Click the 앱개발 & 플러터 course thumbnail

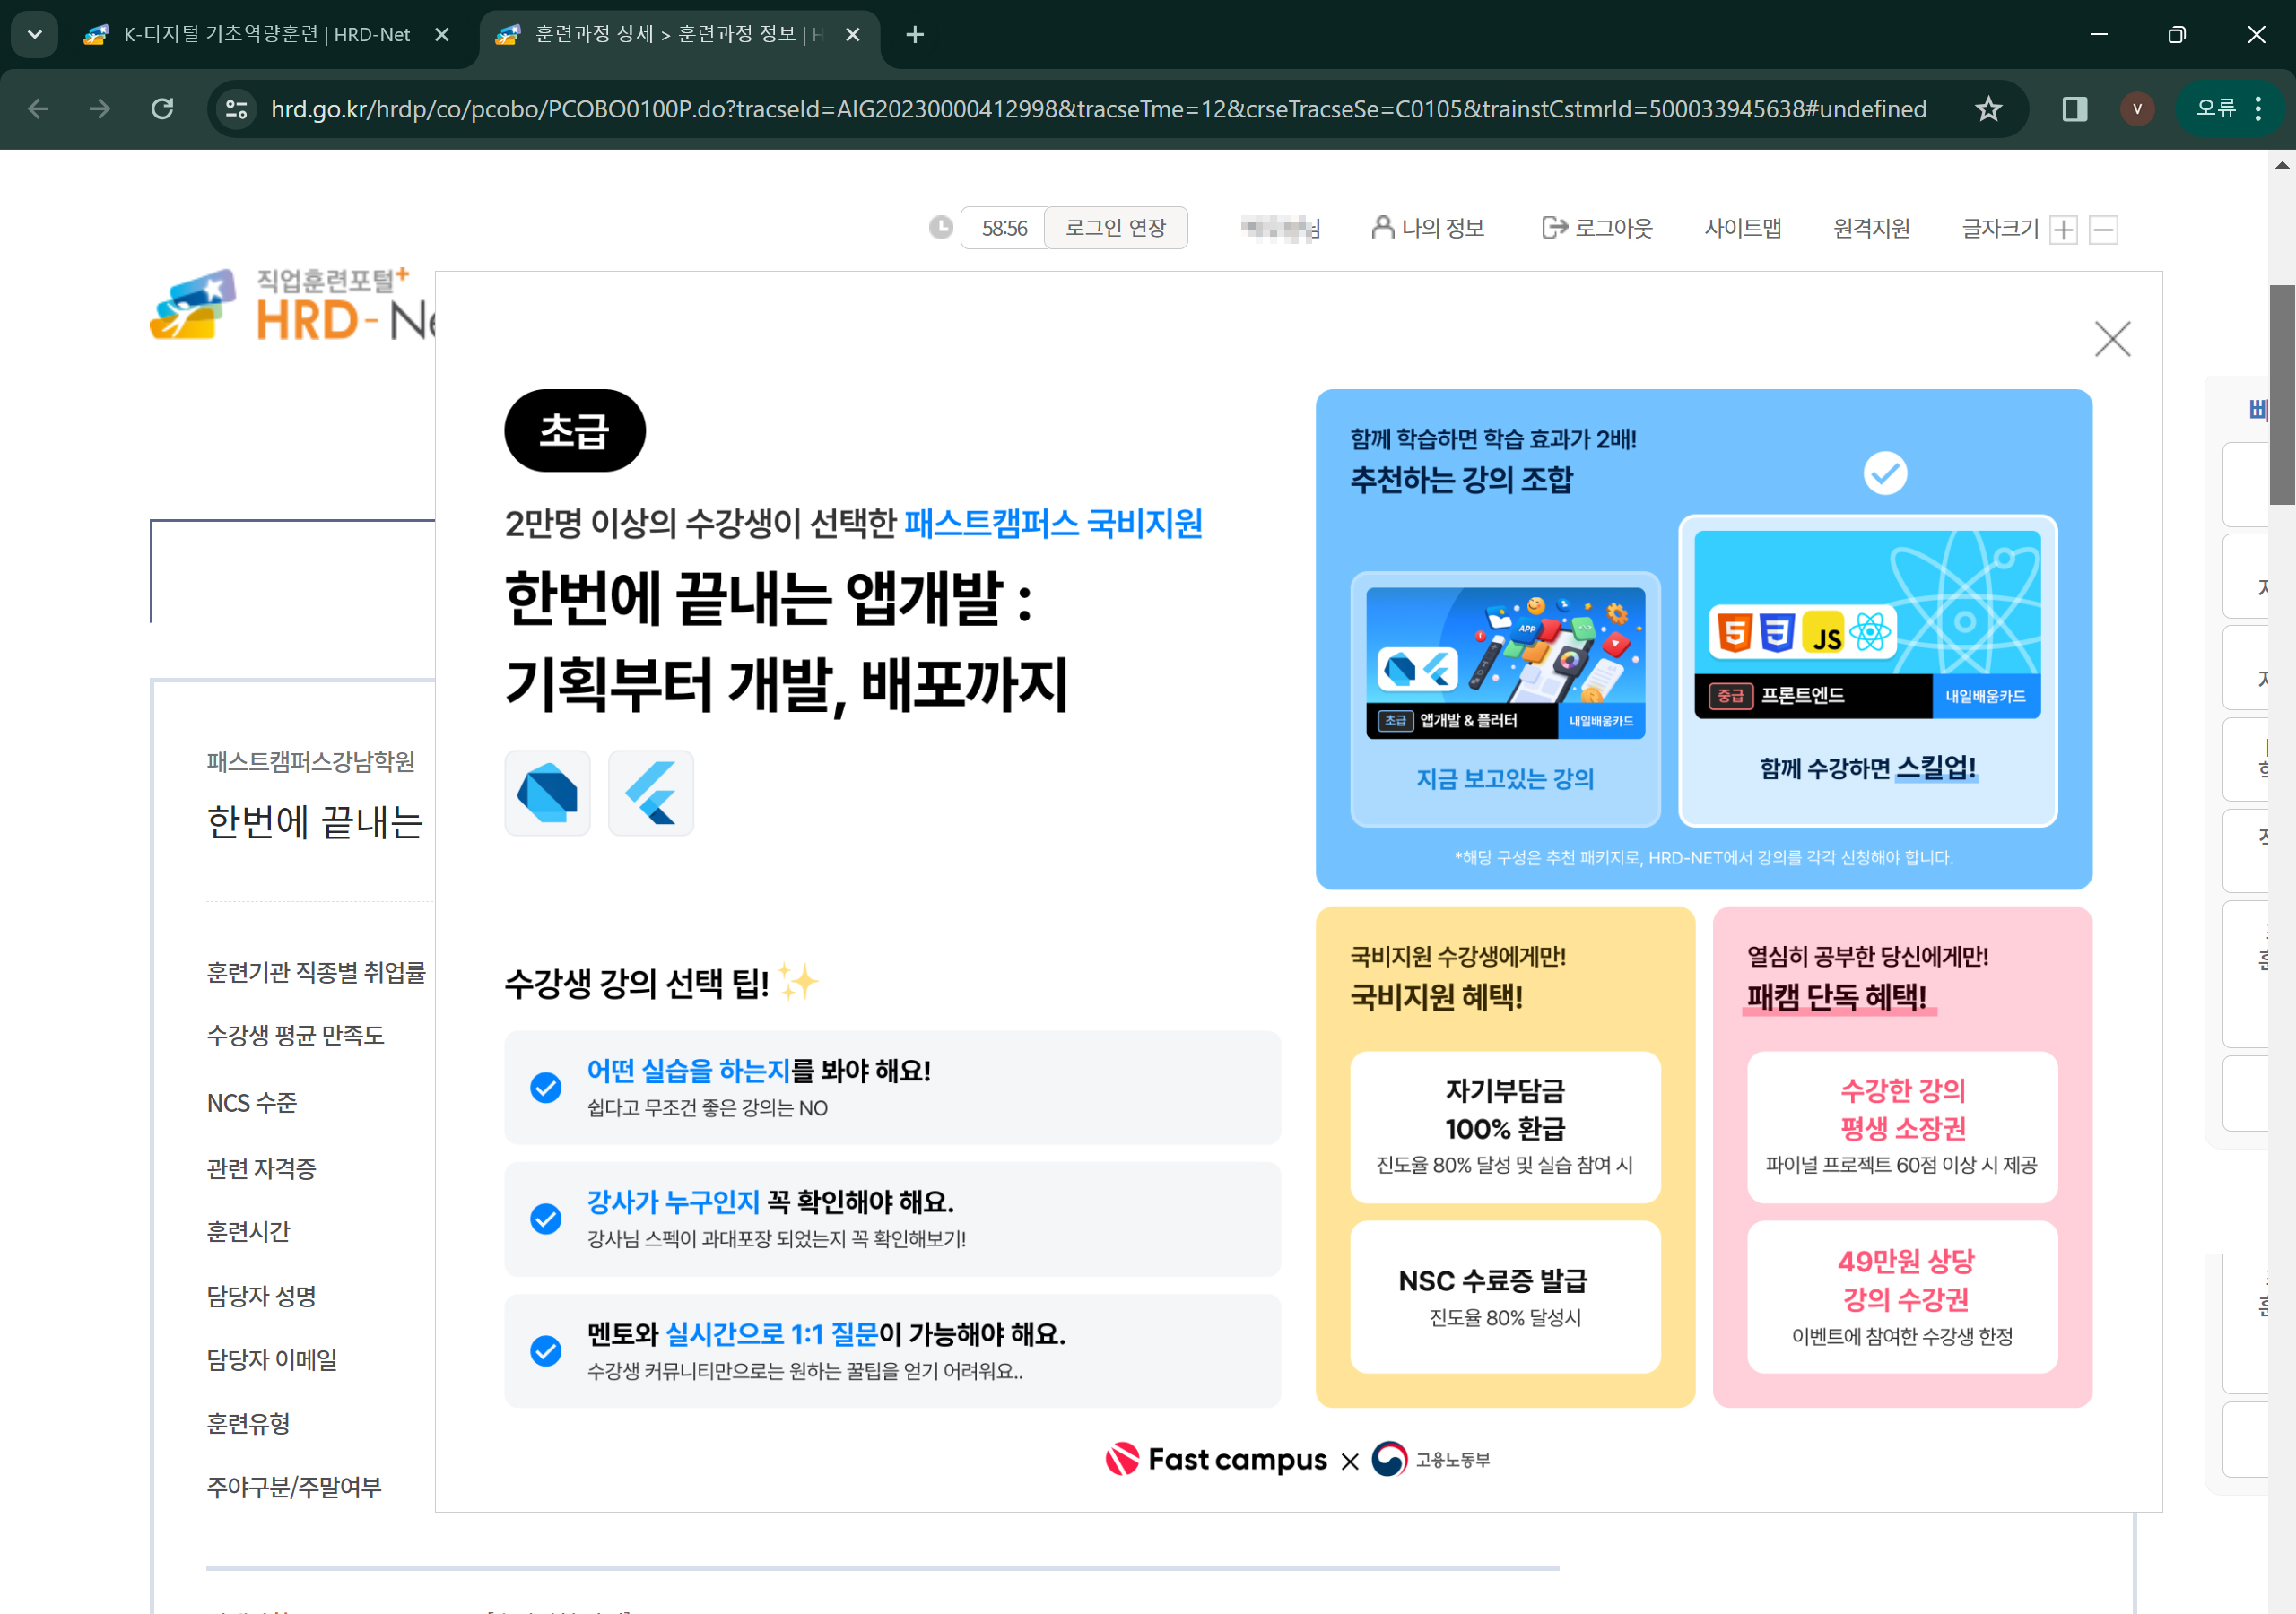[x=1505, y=663]
